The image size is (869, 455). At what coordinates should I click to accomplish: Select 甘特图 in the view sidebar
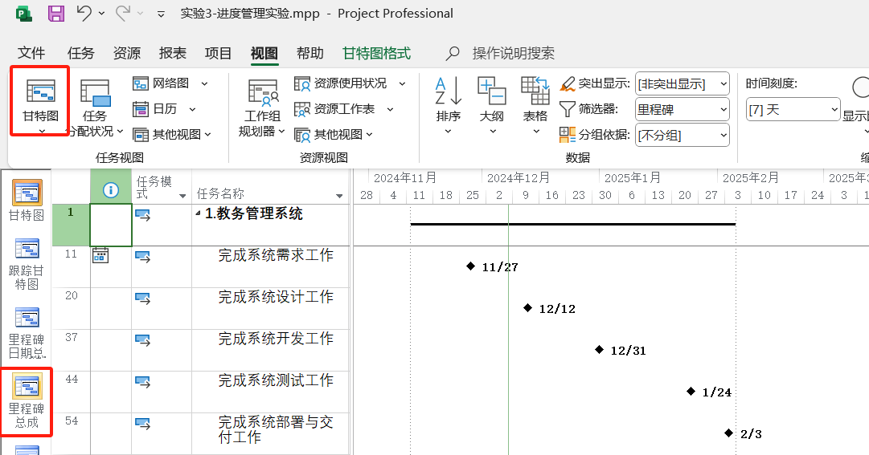pos(27,201)
